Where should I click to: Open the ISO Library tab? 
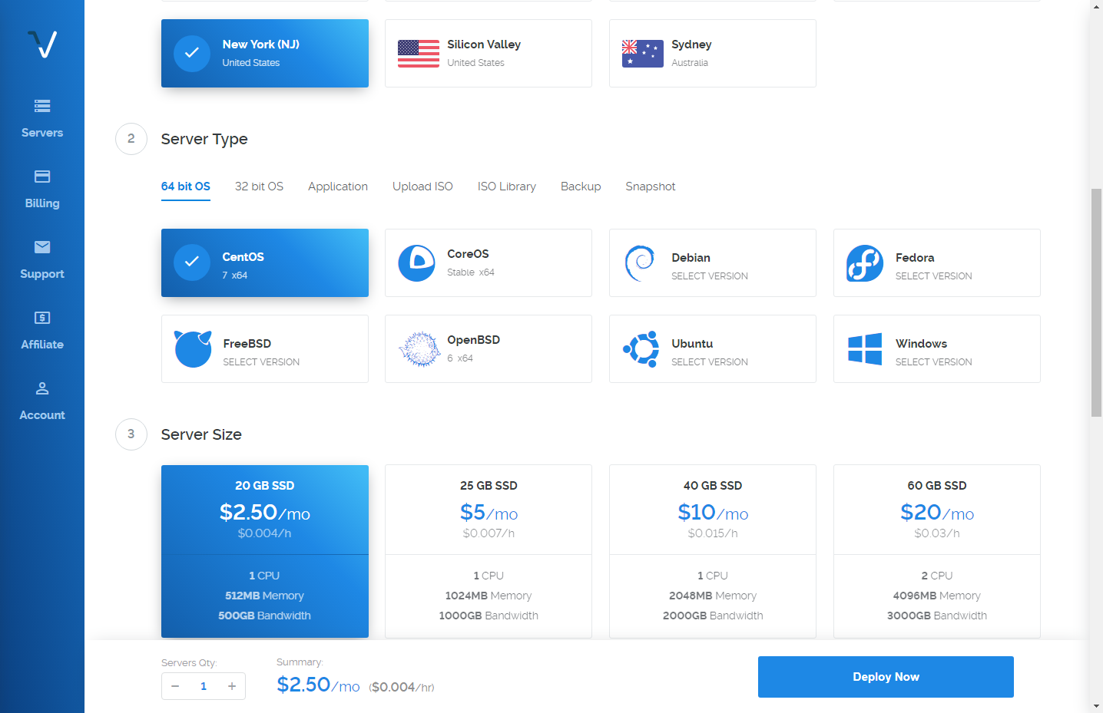[507, 187]
